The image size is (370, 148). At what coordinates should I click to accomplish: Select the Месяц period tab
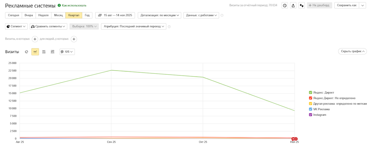(x=59, y=15)
